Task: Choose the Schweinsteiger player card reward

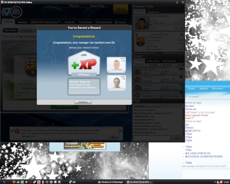Action: tap(116, 65)
